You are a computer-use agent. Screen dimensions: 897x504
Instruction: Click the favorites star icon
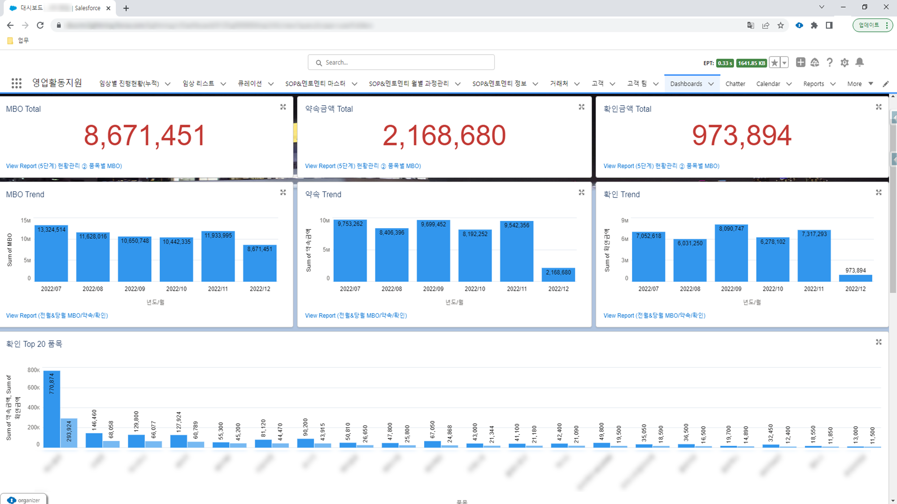775,63
